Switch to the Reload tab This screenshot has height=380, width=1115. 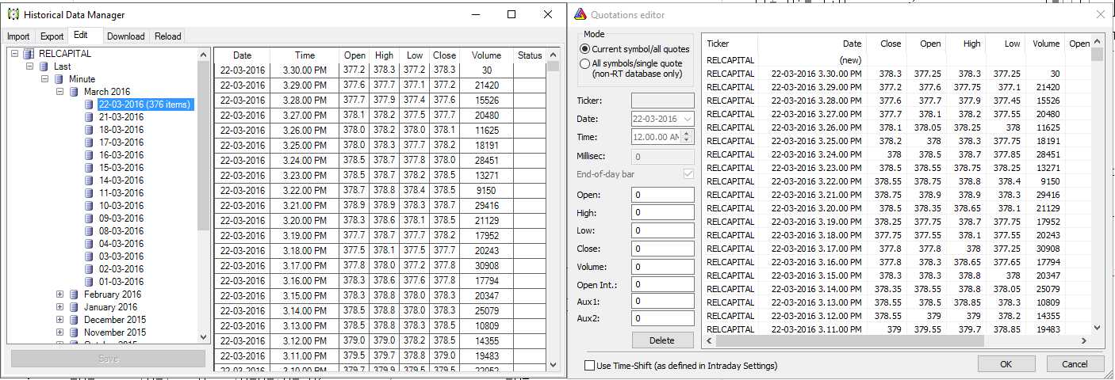[167, 36]
